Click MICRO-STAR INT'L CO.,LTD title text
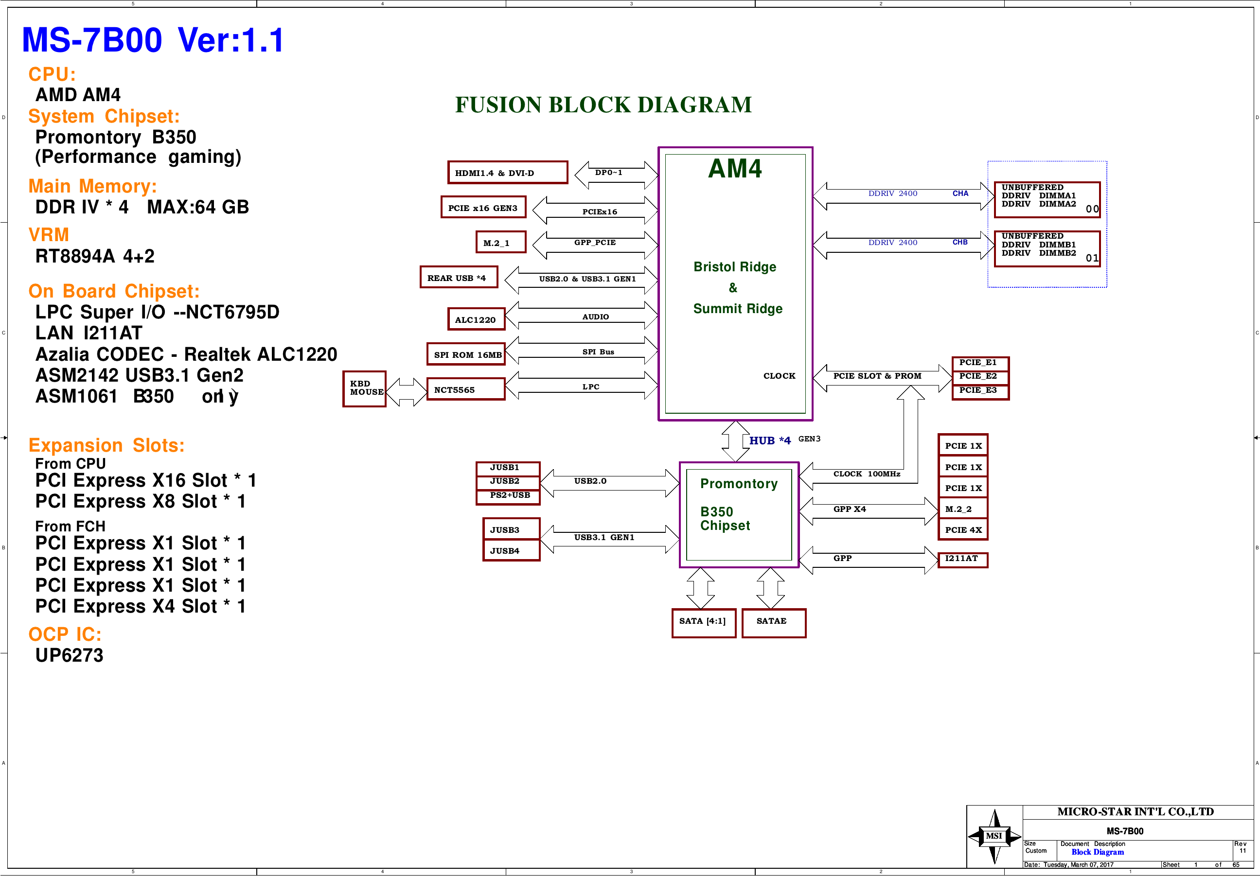Screen dimensions: 1260x878 tap(1136, 811)
